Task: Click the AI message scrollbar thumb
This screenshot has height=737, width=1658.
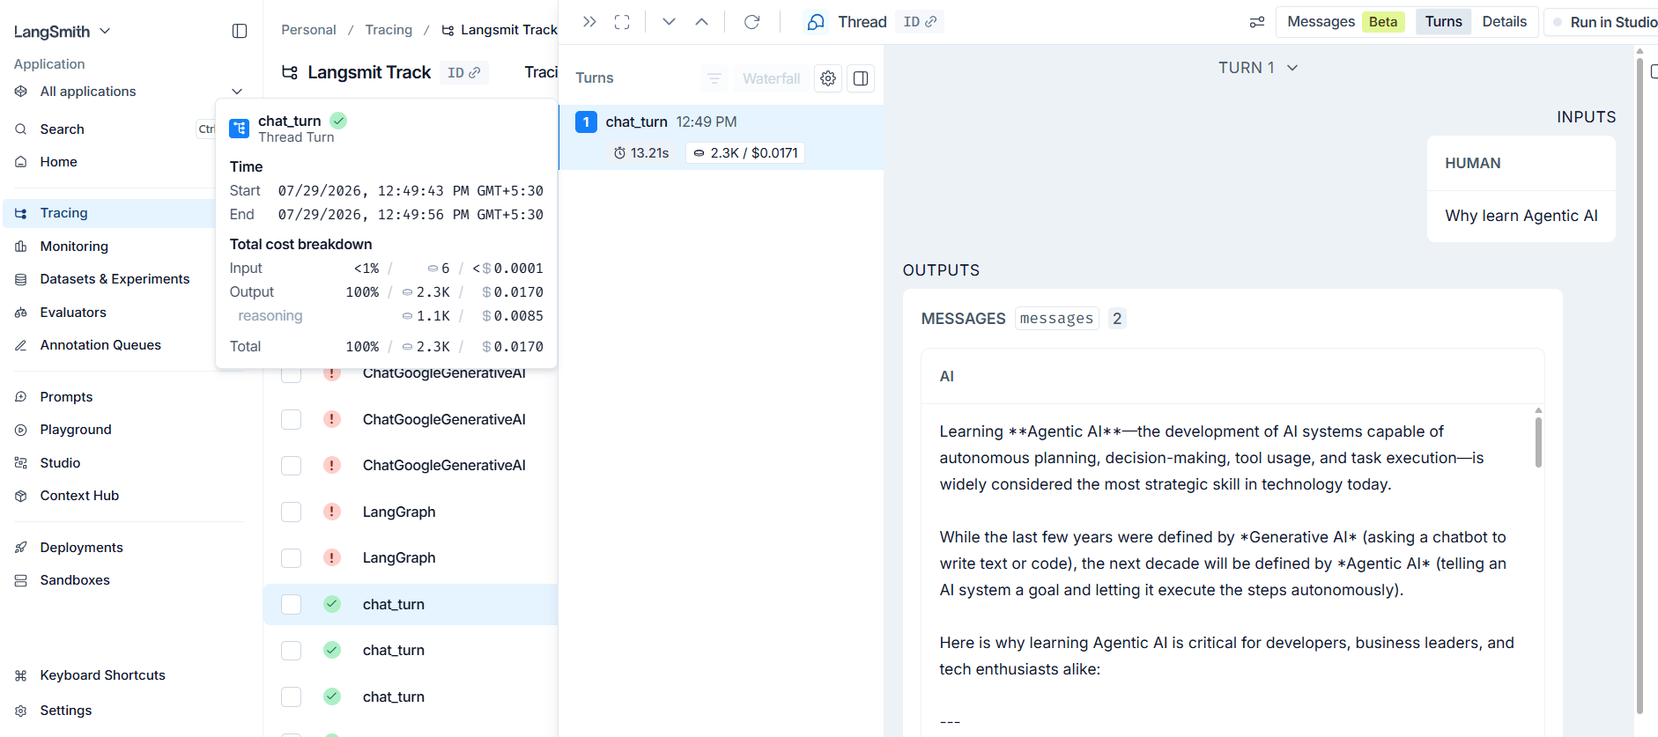Action: (x=1538, y=442)
